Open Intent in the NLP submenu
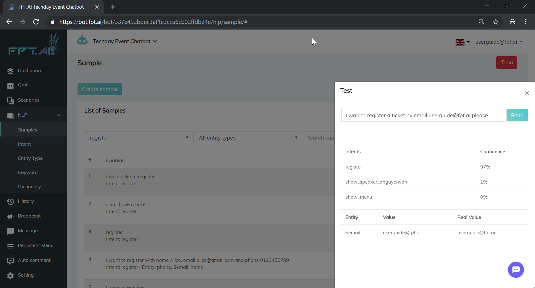The height and width of the screenshot is (288, 535). 25,144
